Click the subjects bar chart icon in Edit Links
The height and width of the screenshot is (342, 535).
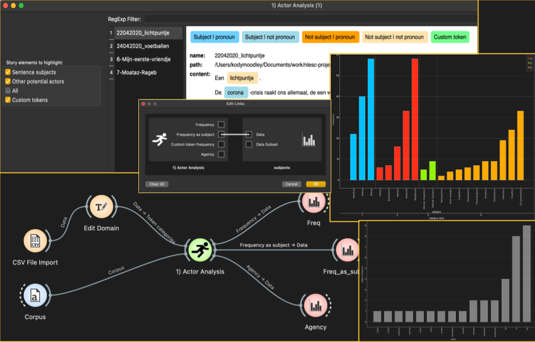[309, 140]
